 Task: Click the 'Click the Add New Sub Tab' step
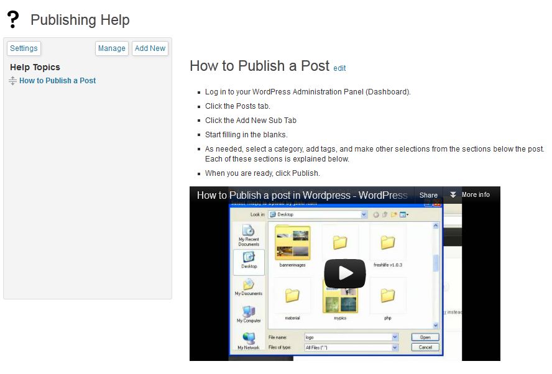coord(251,121)
